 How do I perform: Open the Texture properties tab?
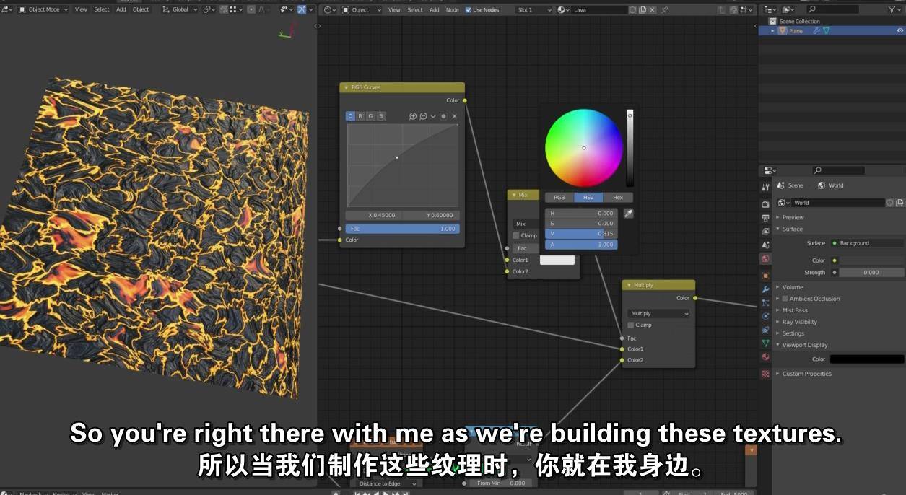tap(765, 374)
